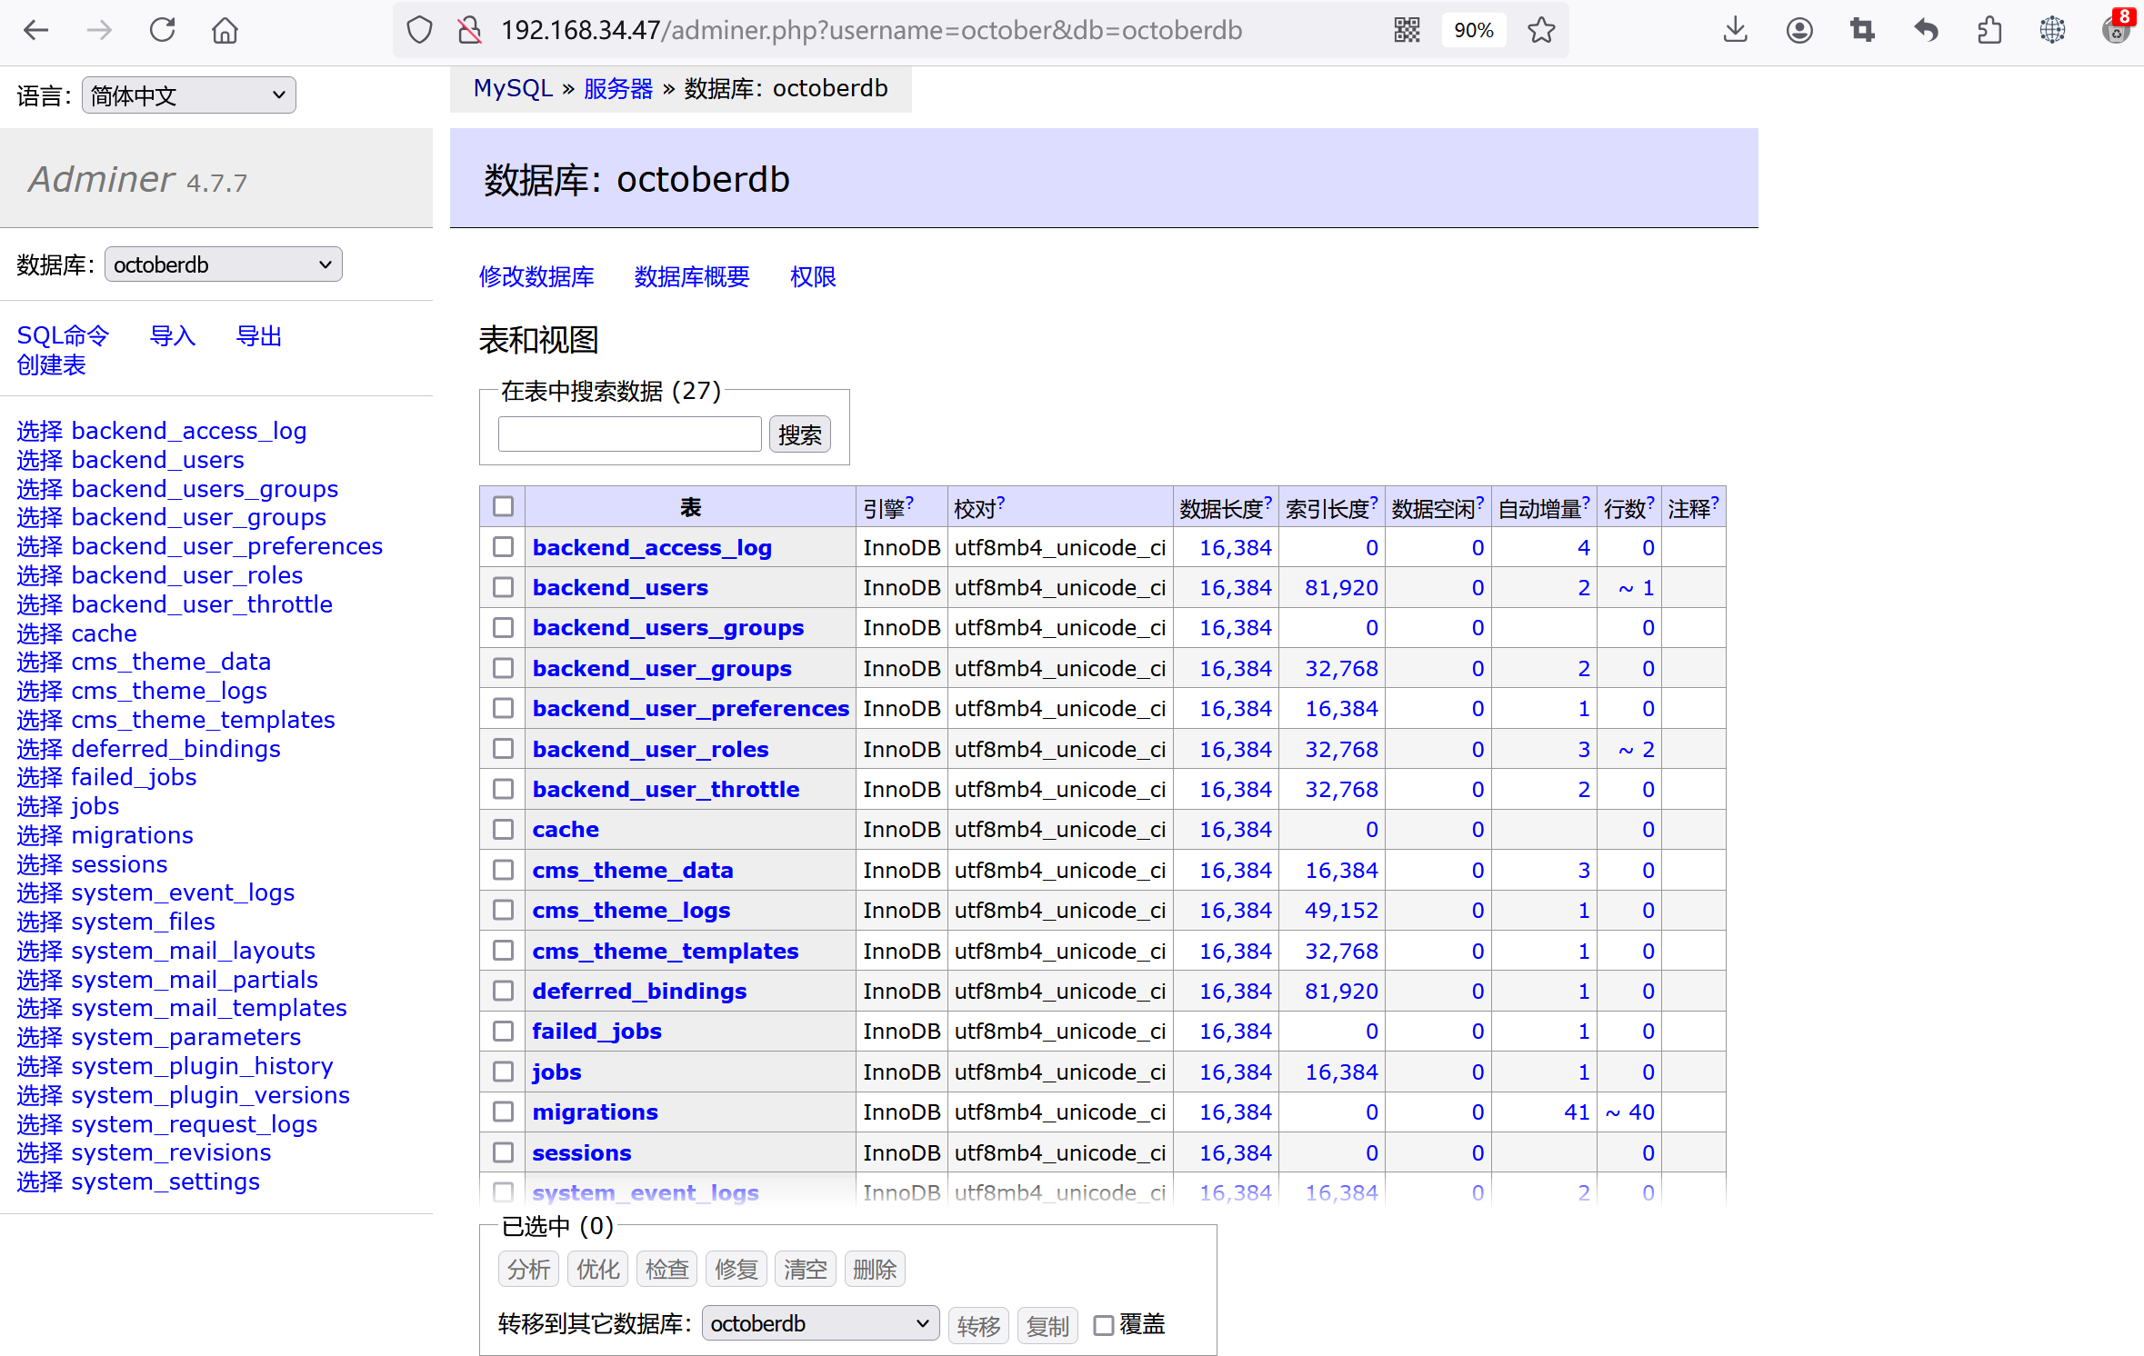This screenshot has height=1356, width=2144.
Task: Click the 引擎 help question mark
Action: 910,502
